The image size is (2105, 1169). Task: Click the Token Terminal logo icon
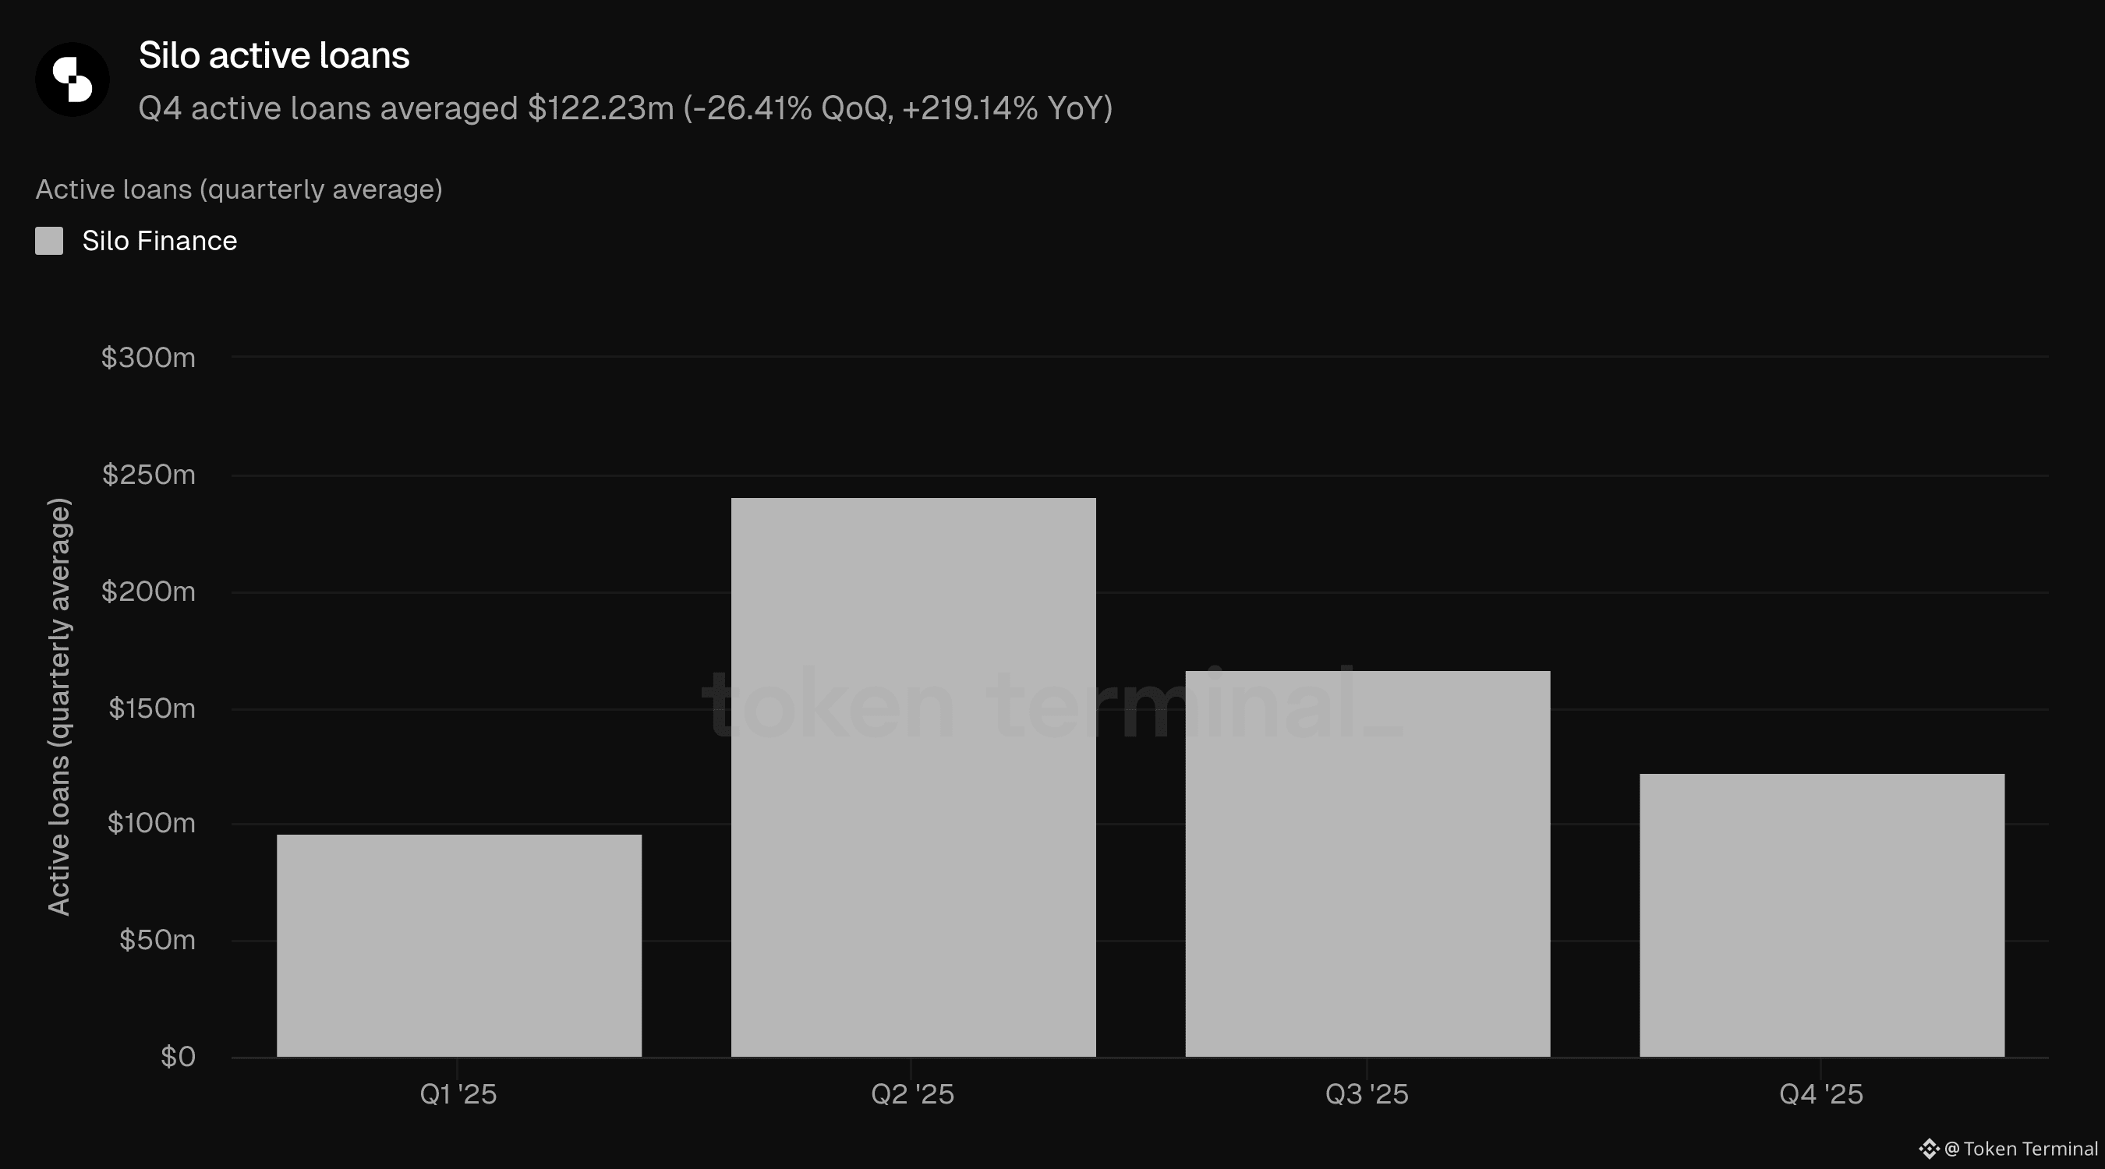pyautogui.click(x=1929, y=1149)
